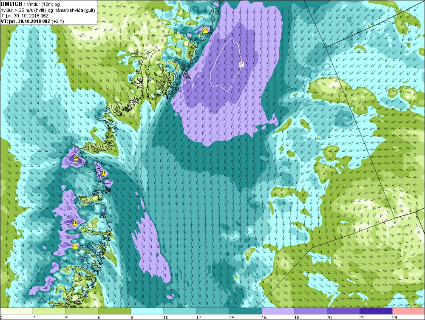Select the southern yellow '27' gust label
Image resolution: width=425 pixels, height=320 pixels.
[x=75, y=246]
